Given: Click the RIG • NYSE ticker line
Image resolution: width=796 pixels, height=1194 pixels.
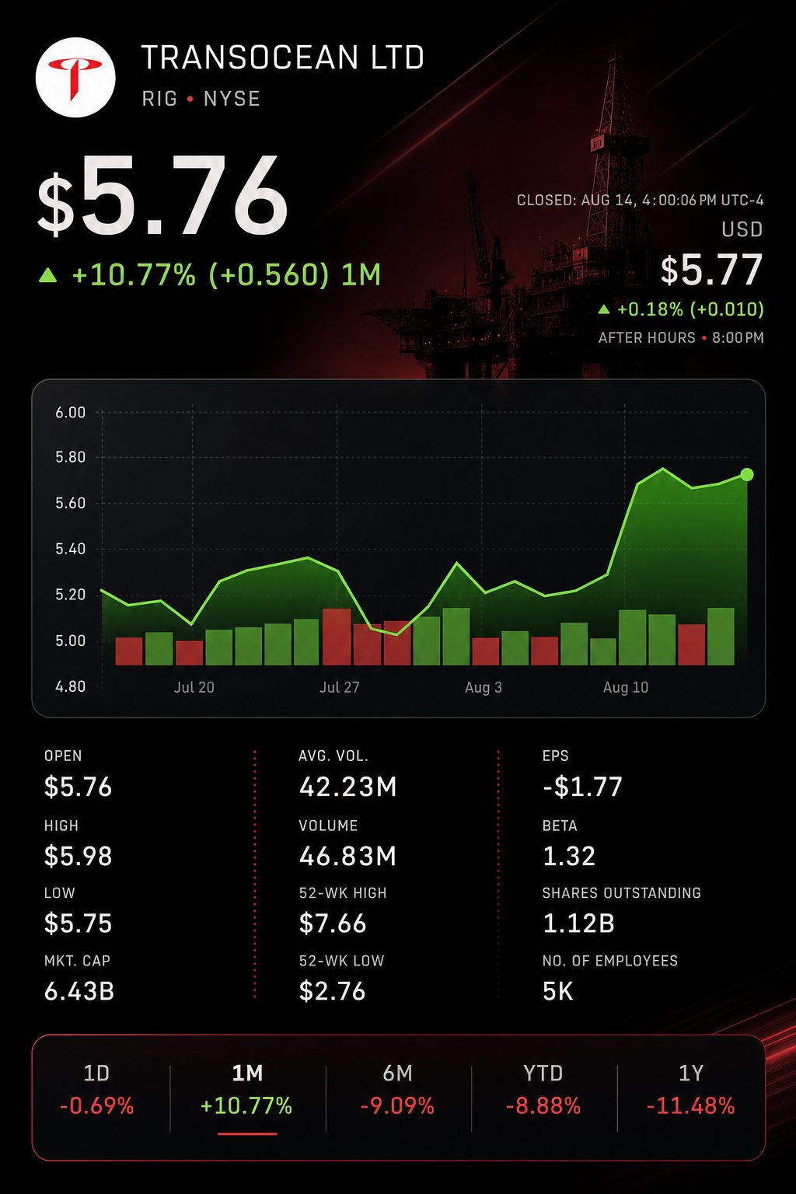Looking at the screenshot, I should click(201, 99).
